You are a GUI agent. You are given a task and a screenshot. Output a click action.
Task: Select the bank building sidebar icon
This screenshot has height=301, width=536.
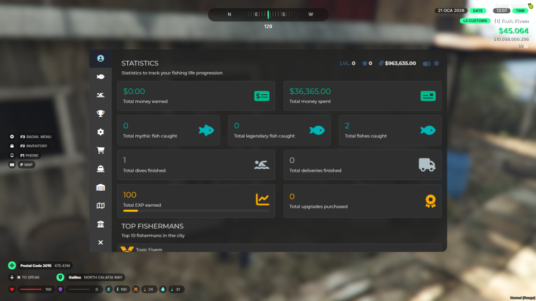click(100, 224)
